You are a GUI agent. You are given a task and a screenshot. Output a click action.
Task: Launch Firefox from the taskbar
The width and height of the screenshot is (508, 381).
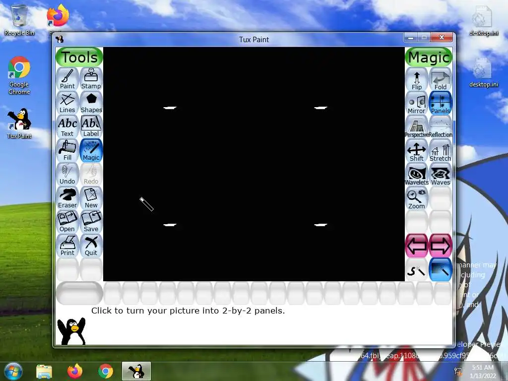tap(75, 371)
